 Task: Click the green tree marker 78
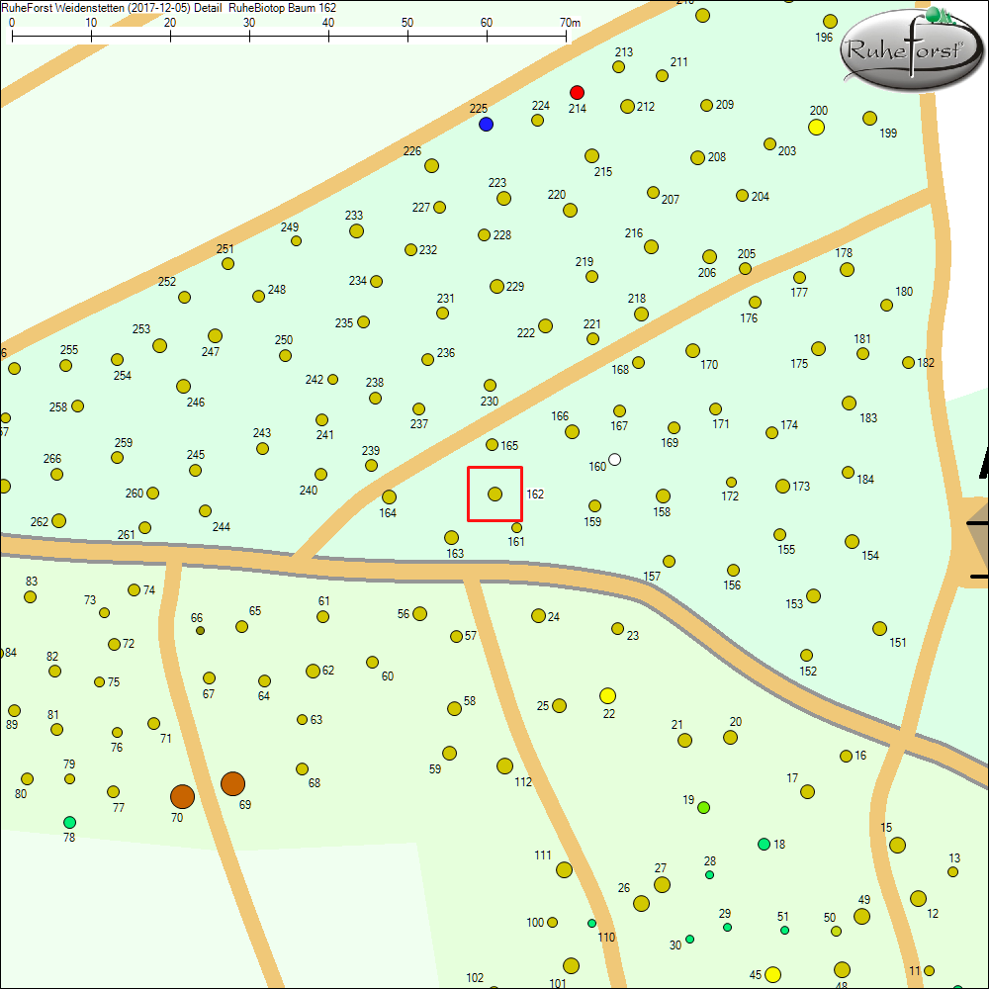(69, 822)
